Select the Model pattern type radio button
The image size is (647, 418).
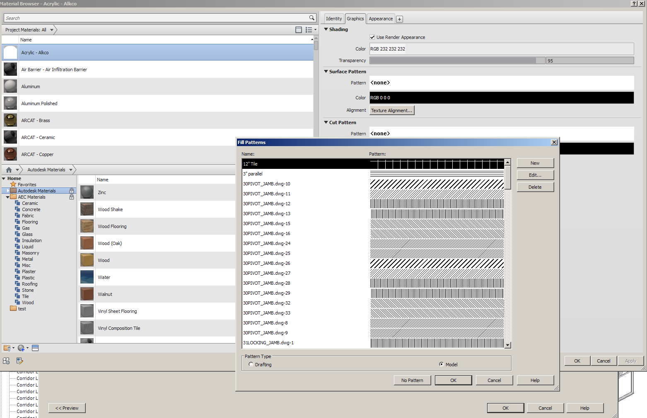pos(442,364)
